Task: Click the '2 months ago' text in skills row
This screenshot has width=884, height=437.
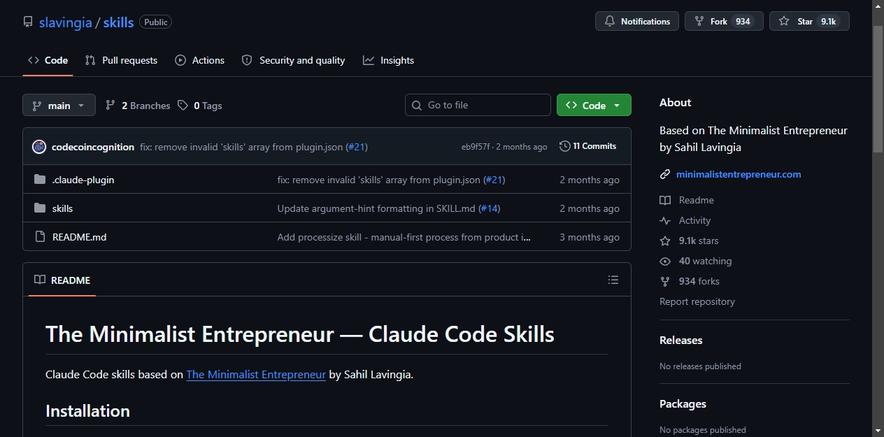Action: [x=590, y=208]
